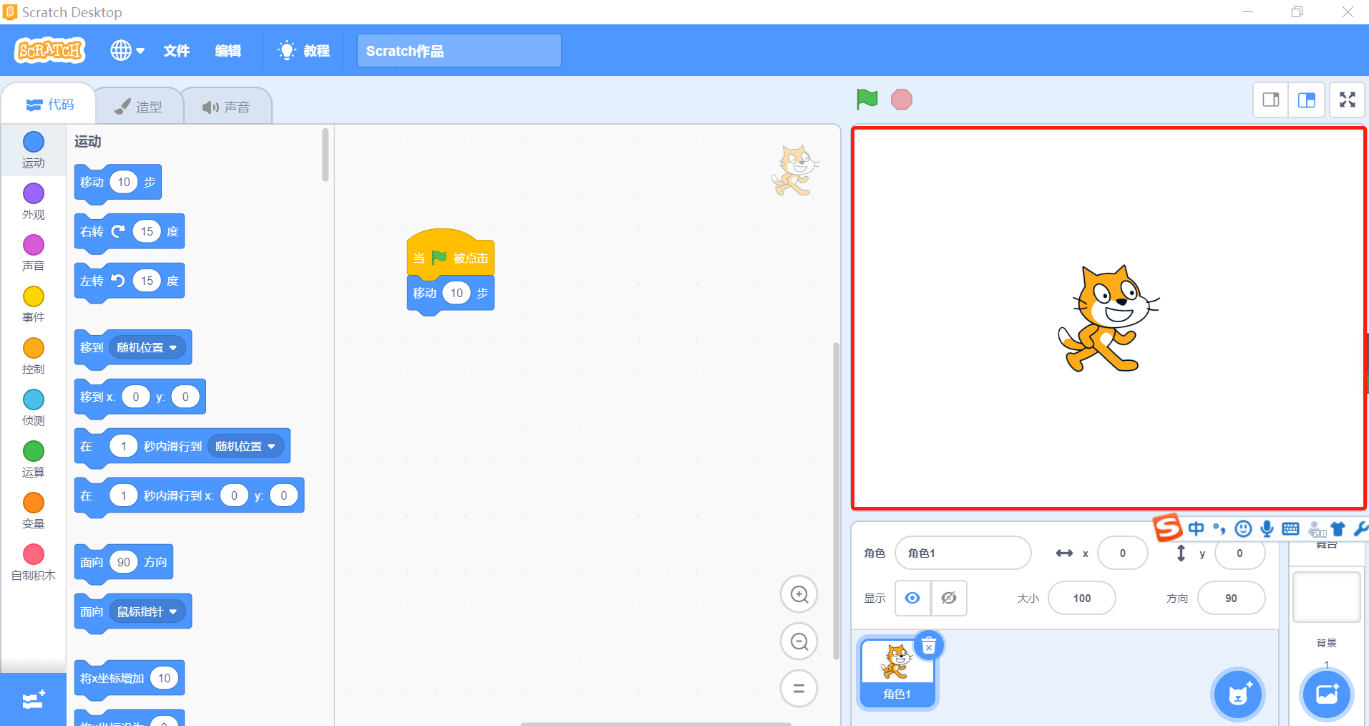Viewport: 1369px width, 726px height.
Task: Click the green flag to run the project
Action: (x=867, y=100)
